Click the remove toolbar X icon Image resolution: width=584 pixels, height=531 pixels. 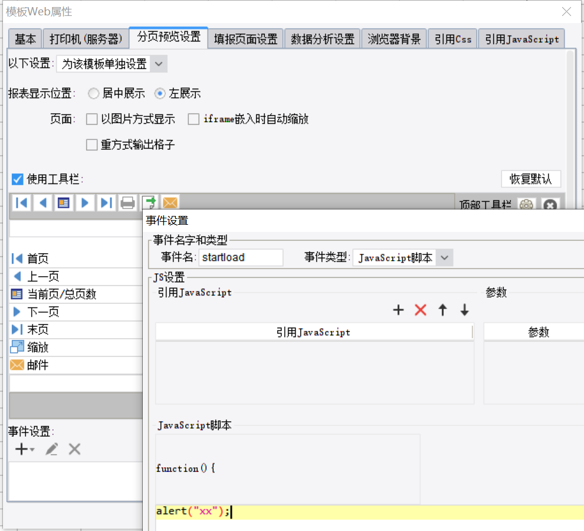(x=550, y=205)
